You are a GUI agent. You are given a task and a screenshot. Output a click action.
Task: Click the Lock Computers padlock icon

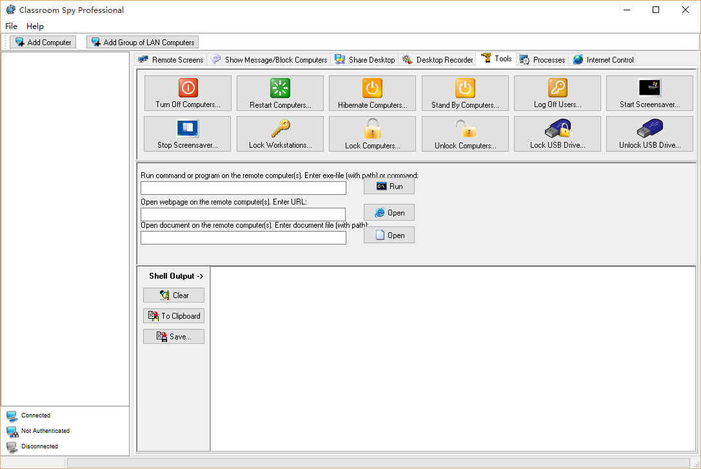click(x=372, y=128)
